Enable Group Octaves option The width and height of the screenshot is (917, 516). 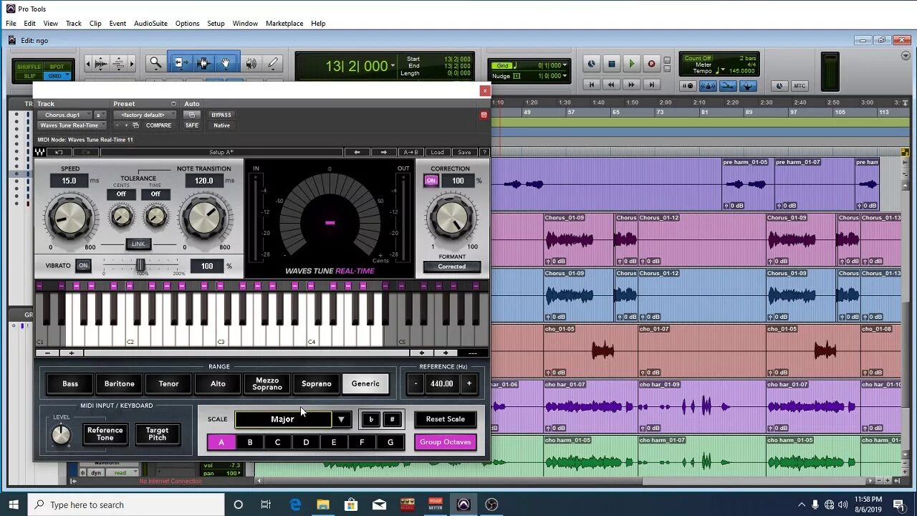[446, 442]
